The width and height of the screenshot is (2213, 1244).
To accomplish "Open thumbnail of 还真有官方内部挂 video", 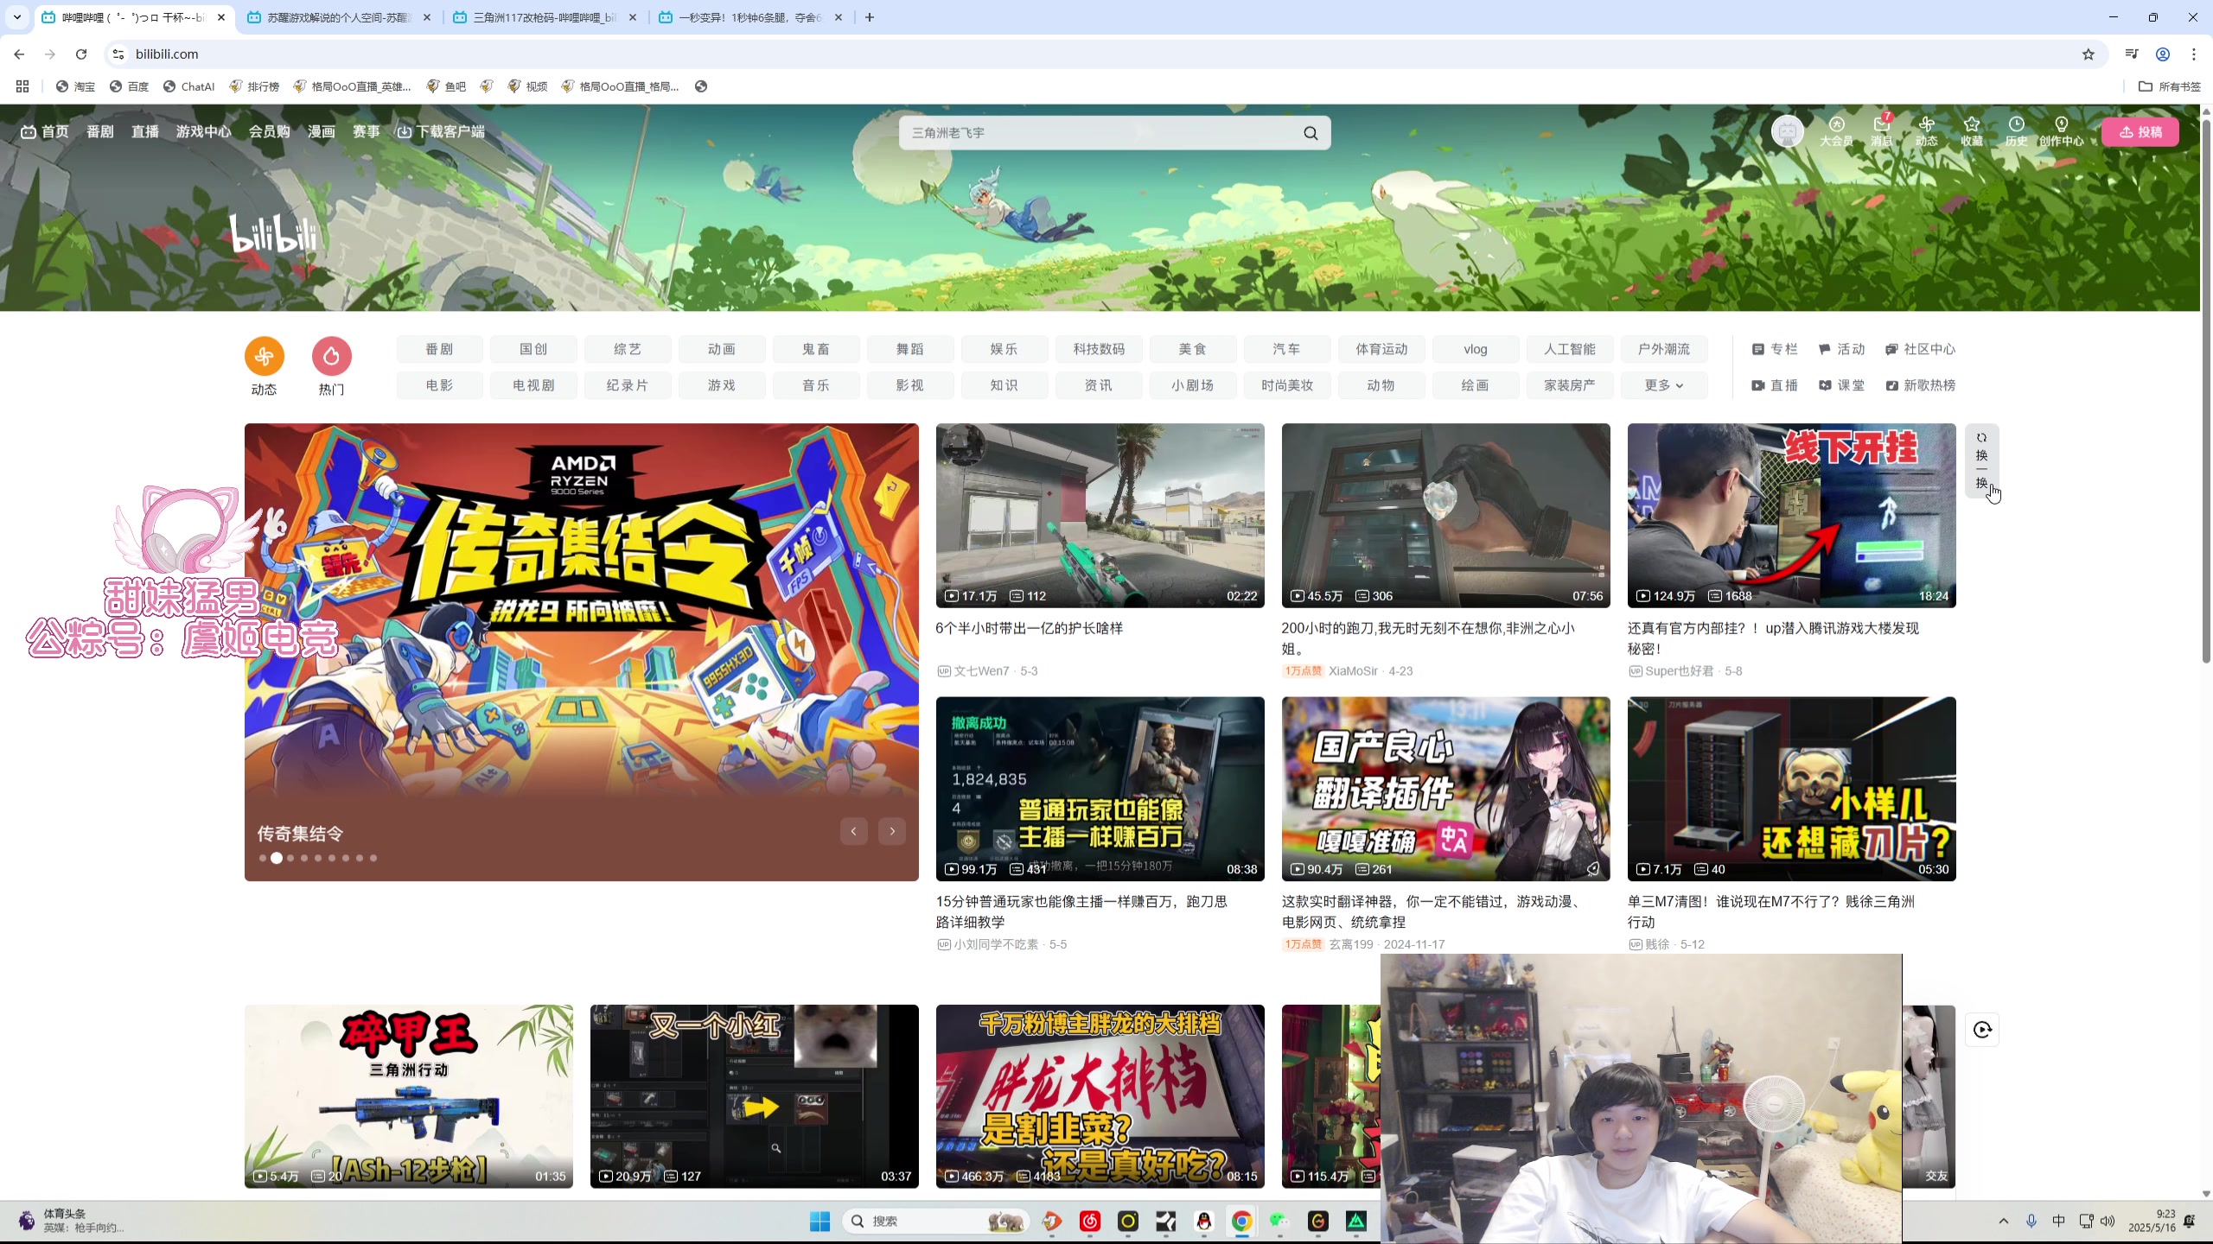I will 1791,516.
